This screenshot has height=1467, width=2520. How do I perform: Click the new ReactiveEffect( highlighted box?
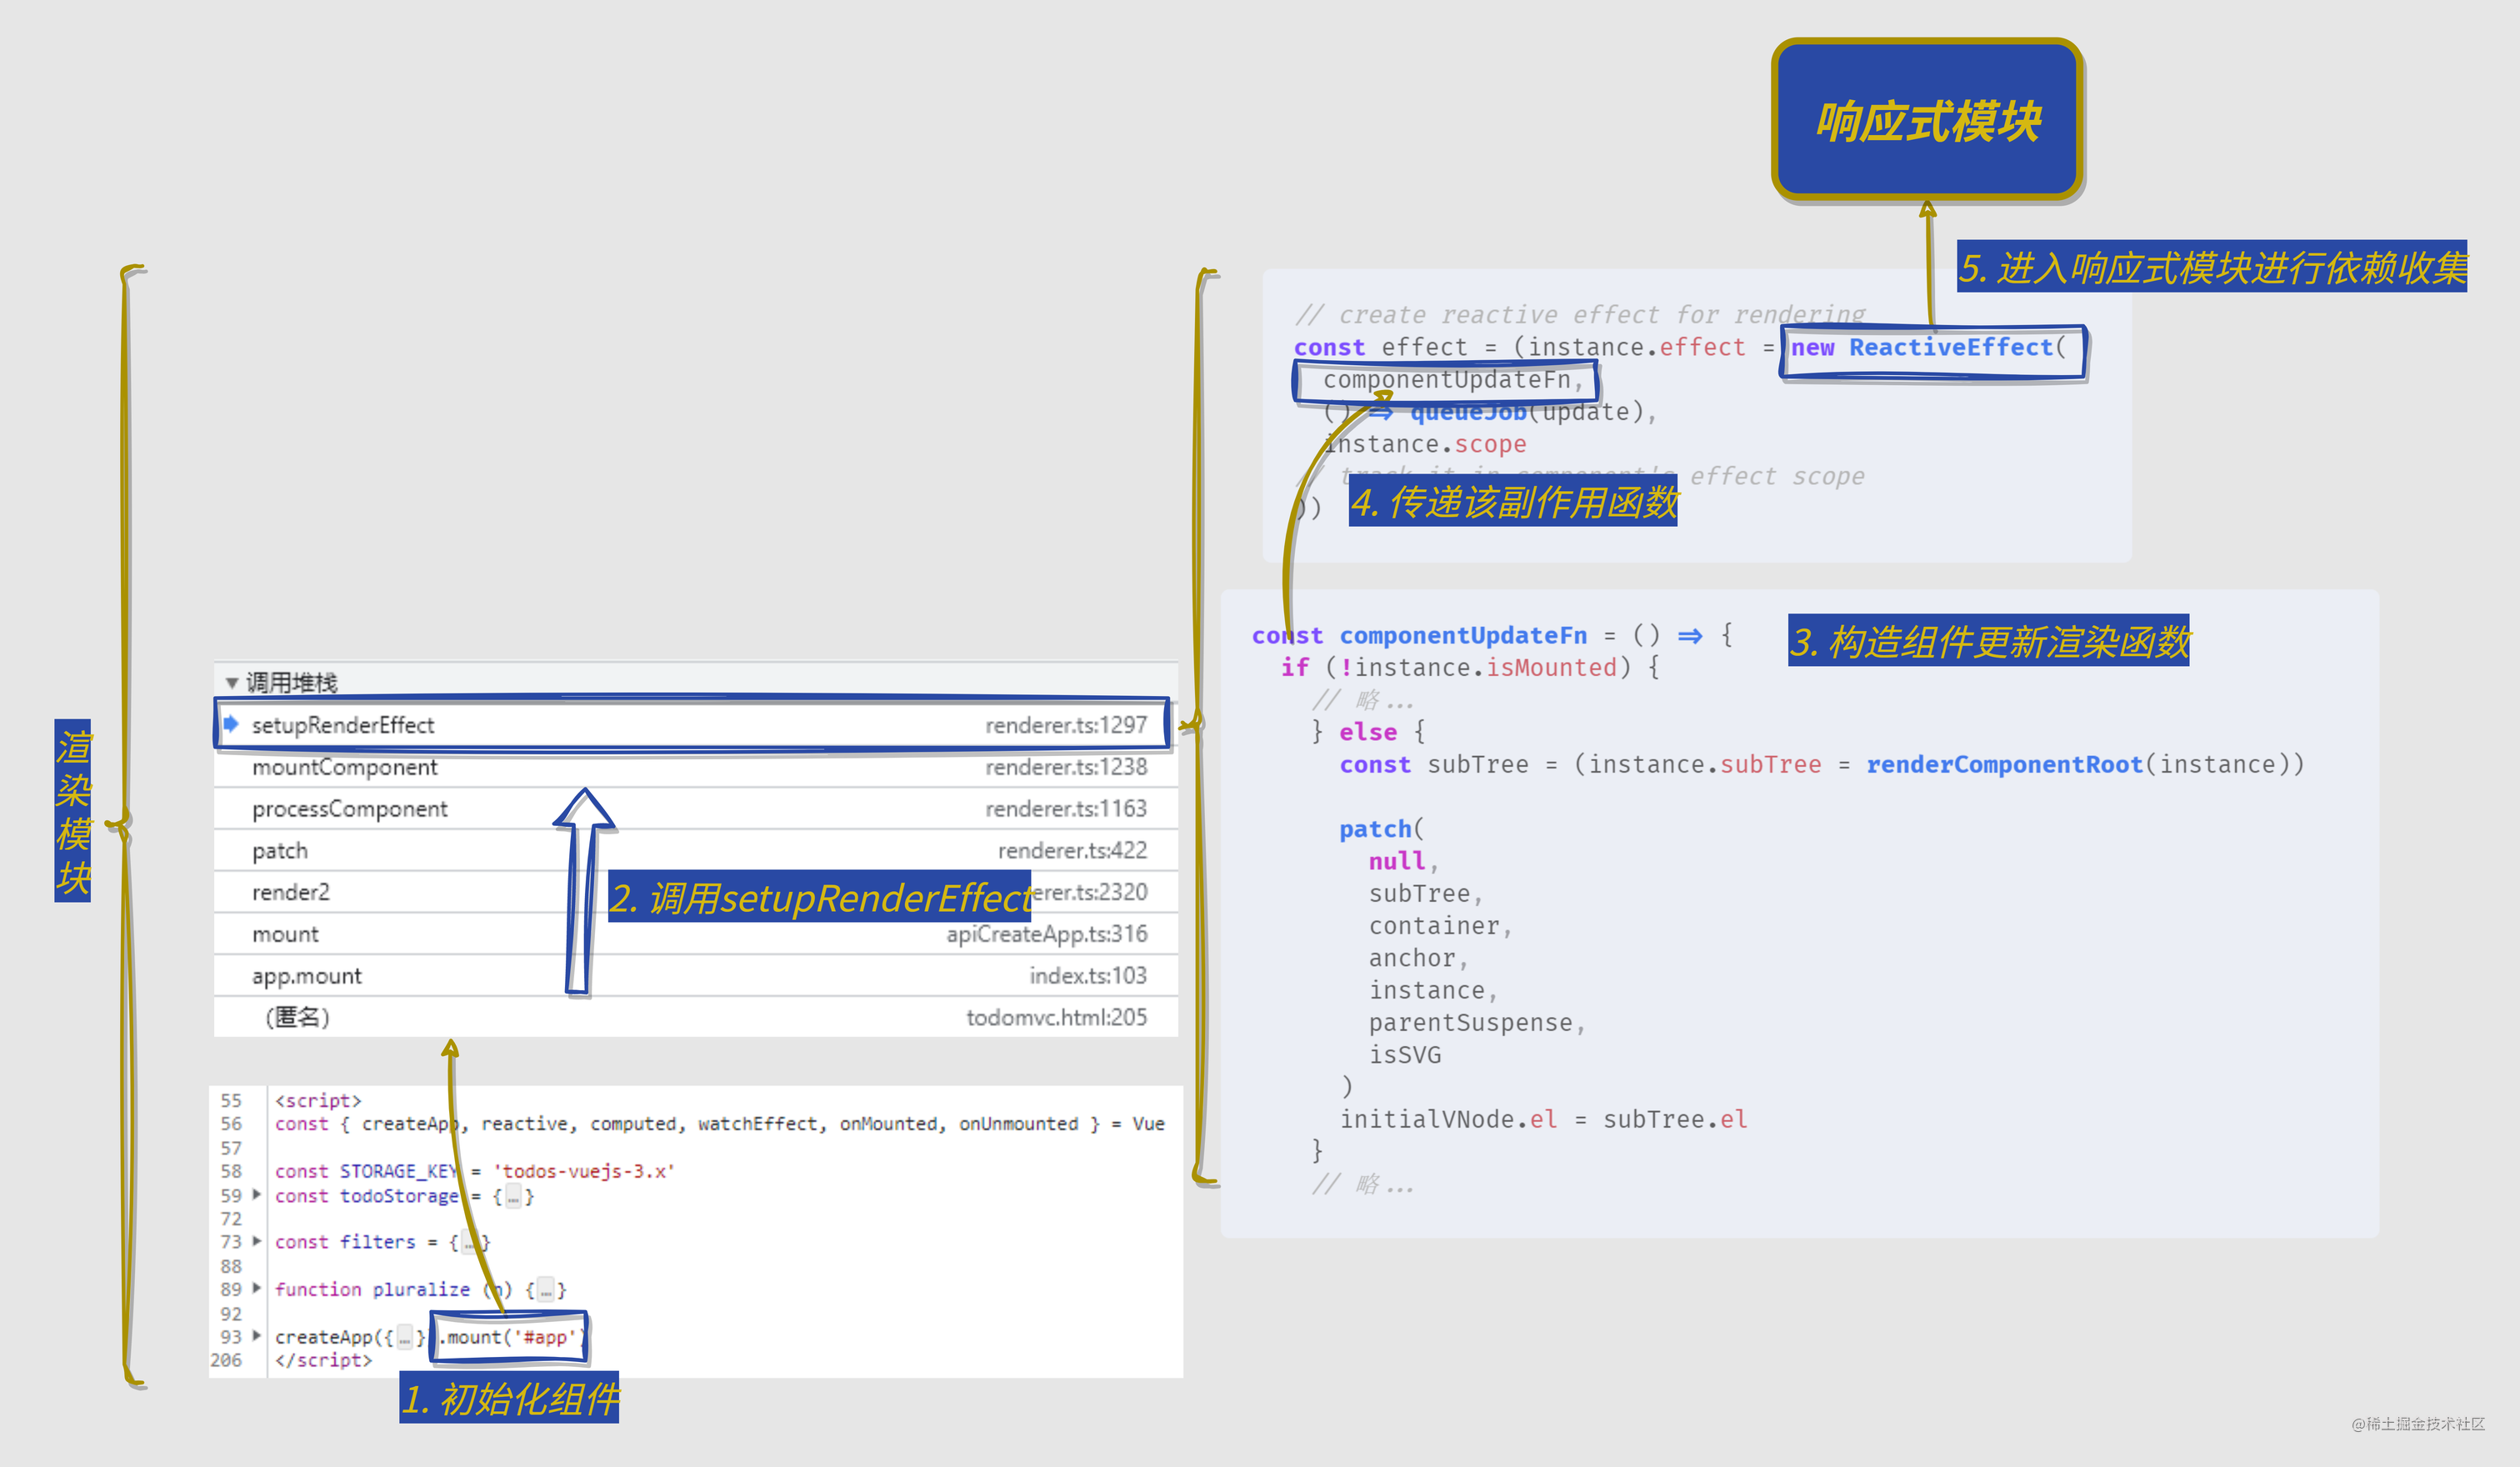[x=1931, y=348]
